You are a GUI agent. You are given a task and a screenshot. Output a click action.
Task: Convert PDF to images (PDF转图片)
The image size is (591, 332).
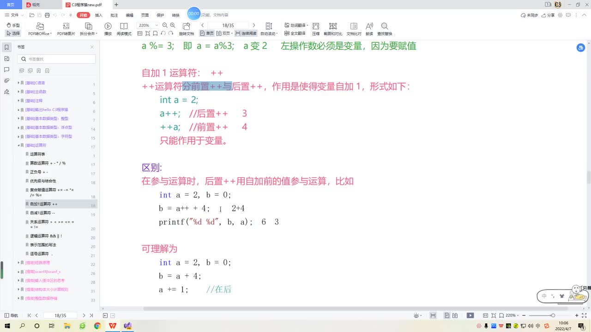[66, 29]
